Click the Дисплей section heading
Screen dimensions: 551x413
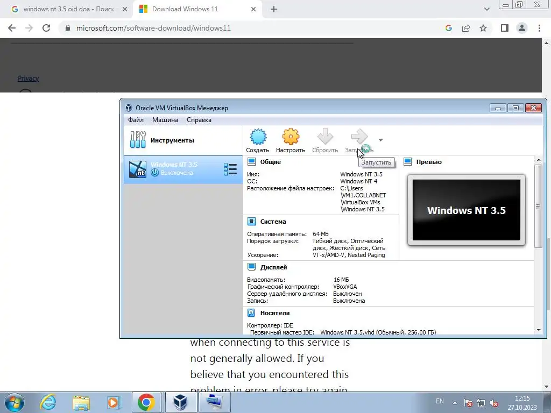click(x=273, y=267)
